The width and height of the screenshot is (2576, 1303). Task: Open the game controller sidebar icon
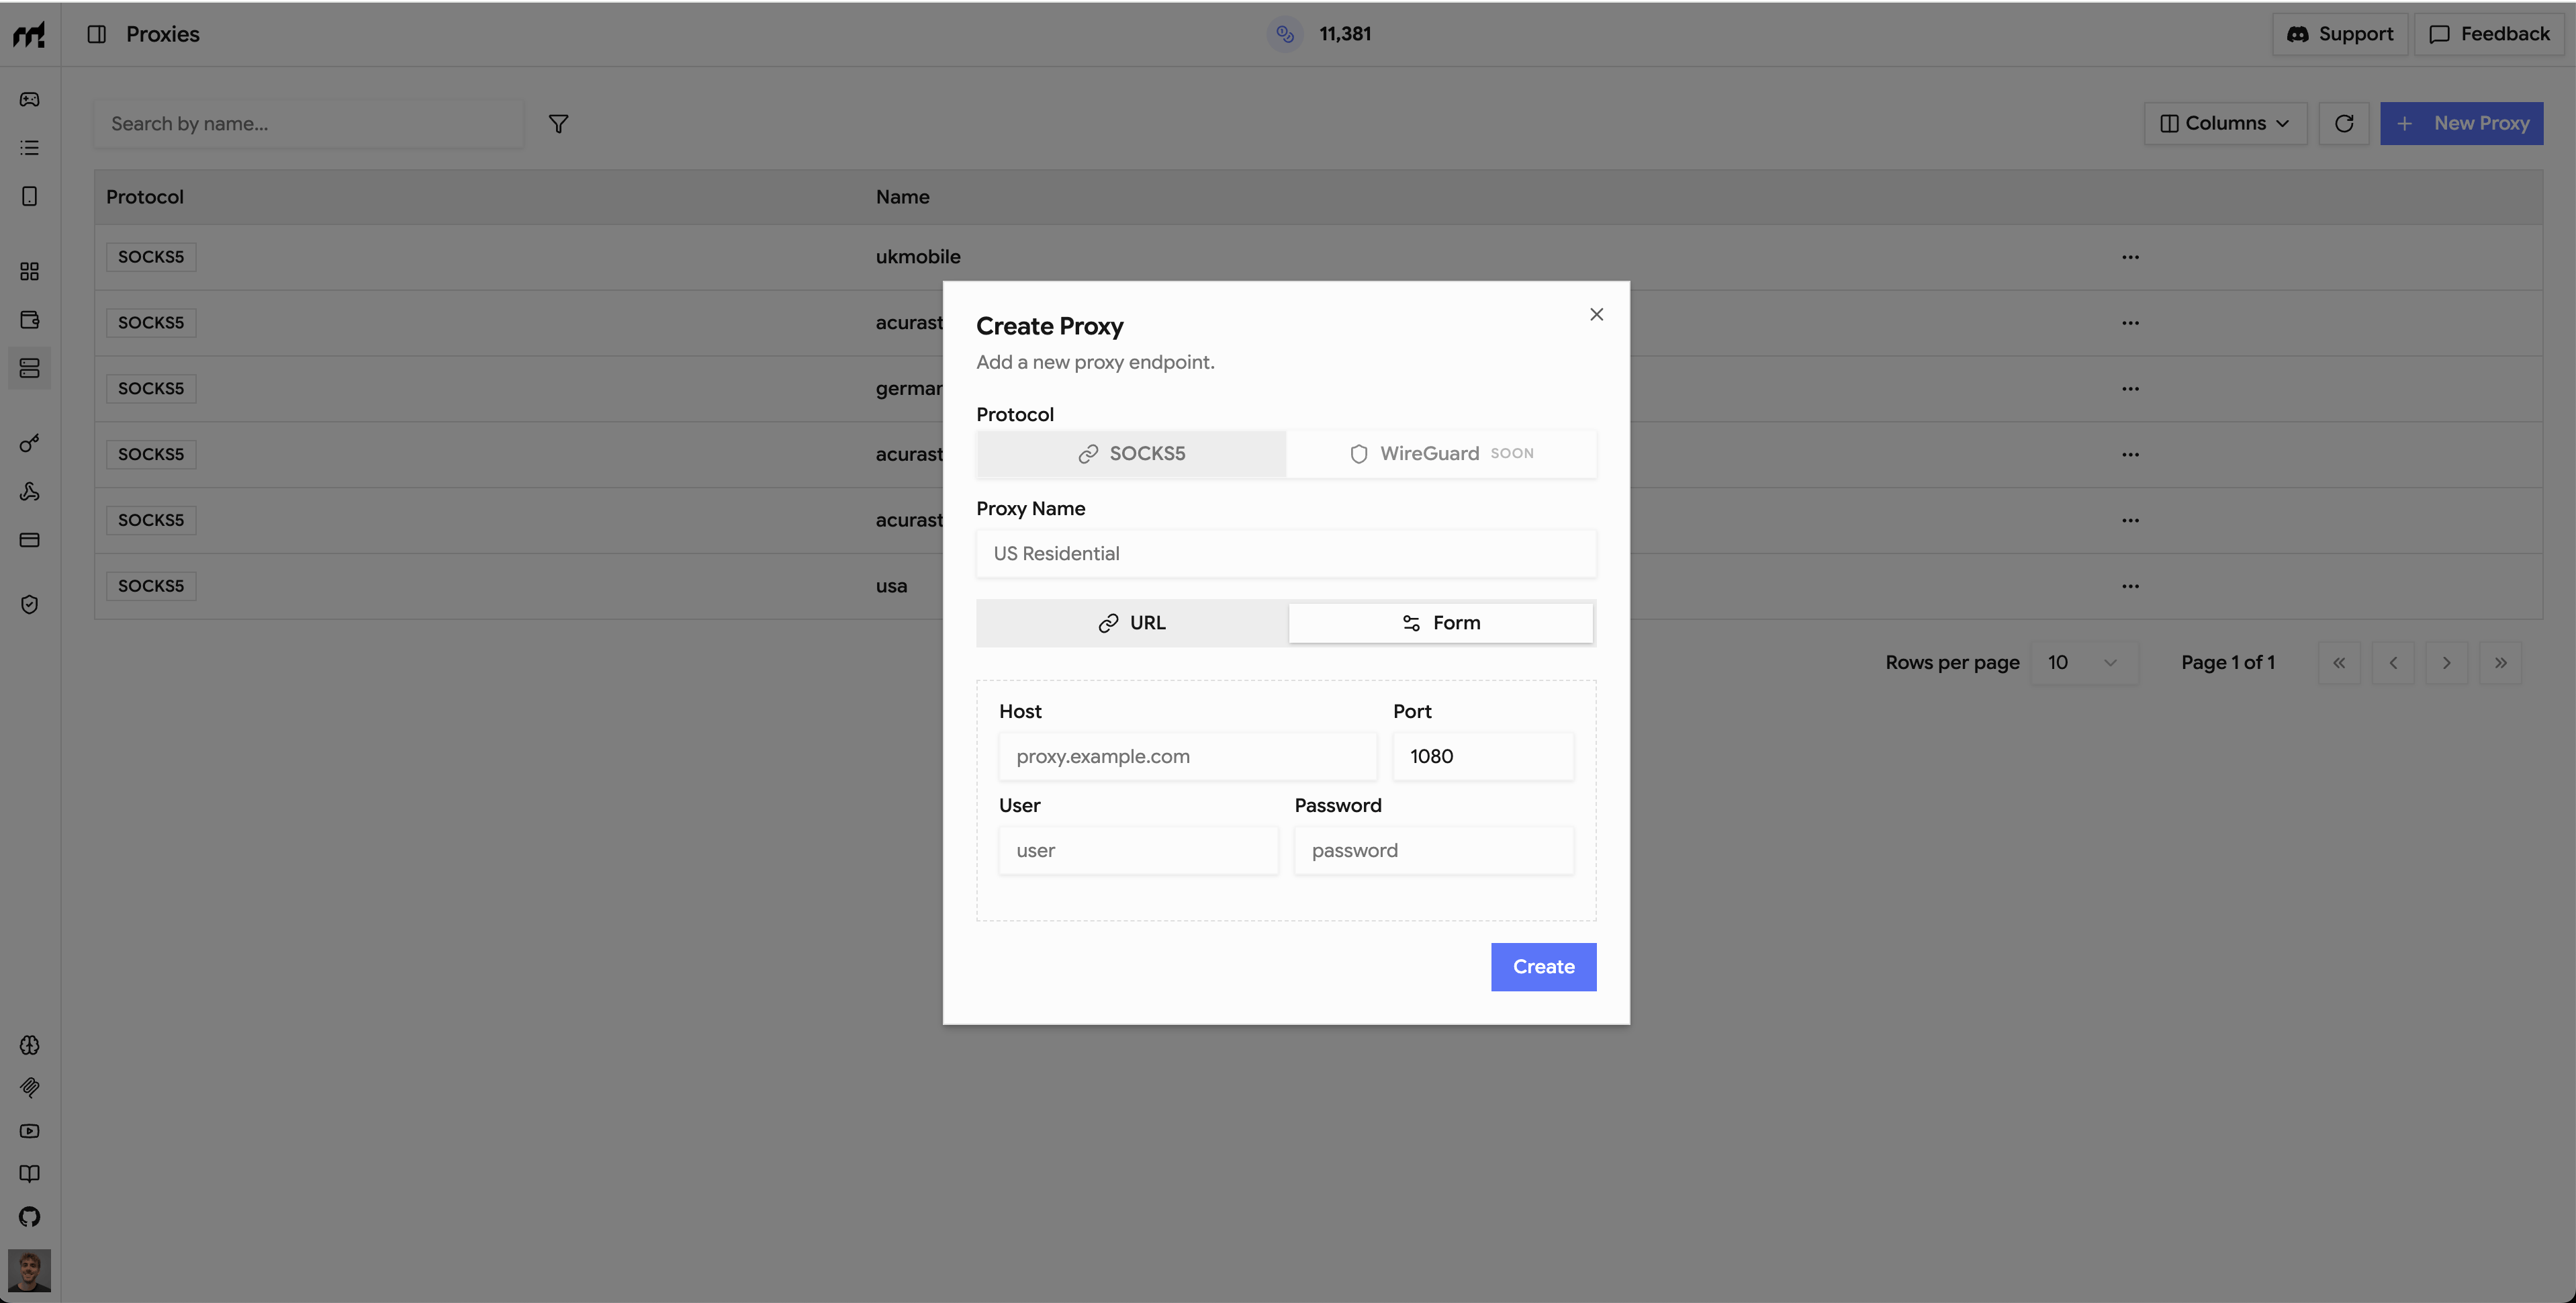29,99
